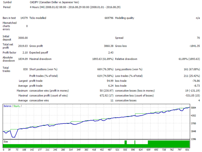Click the Profit trades value 619 (74.58%)
The image size is (202, 152).
point(105,76)
